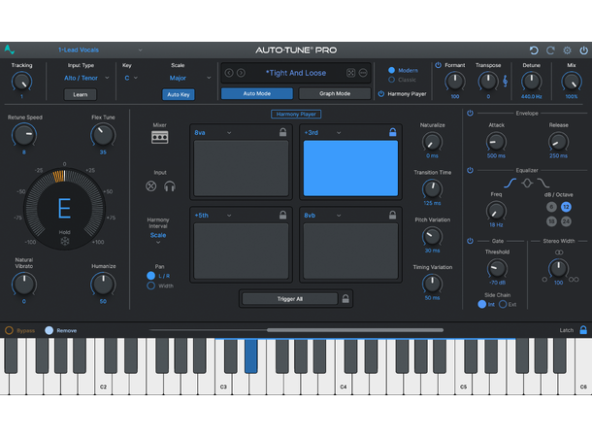Select the low shelf EQ curve icon

click(x=510, y=184)
